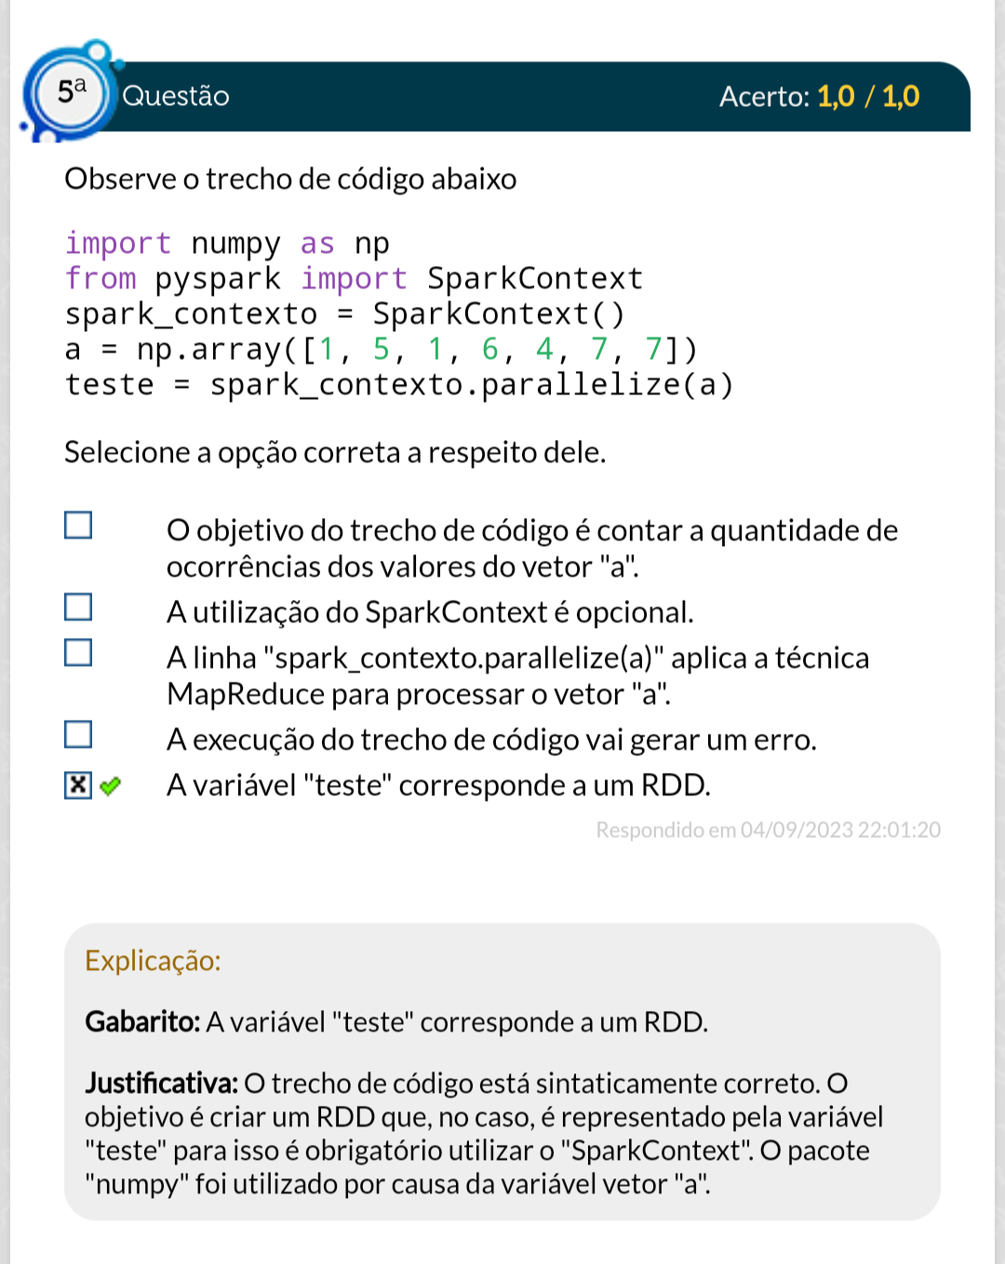Click the 'import numpy as np' code line
Viewport: 1005px width, 1264px height.
(227, 244)
